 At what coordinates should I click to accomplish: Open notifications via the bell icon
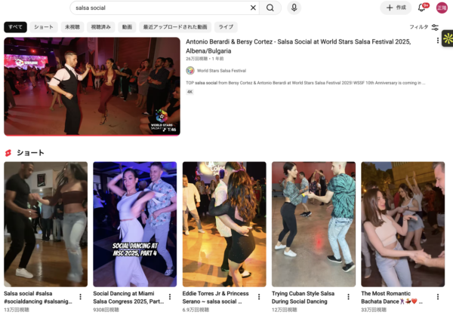(x=422, y=8)
